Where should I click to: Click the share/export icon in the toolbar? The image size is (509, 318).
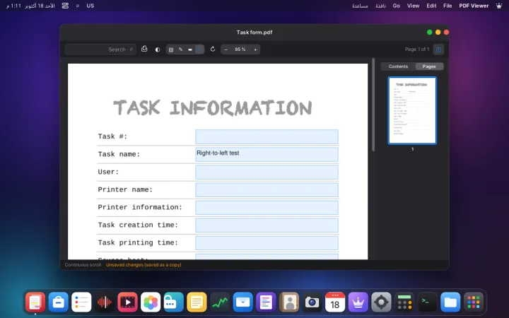(144, 49)
